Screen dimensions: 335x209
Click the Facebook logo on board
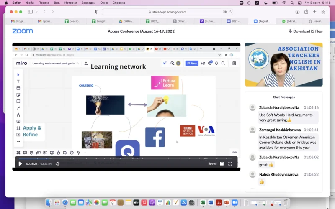[x=155, y=138]
